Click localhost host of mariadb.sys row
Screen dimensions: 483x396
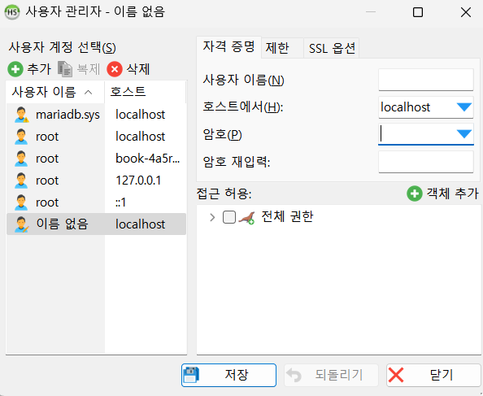[141, 115]
